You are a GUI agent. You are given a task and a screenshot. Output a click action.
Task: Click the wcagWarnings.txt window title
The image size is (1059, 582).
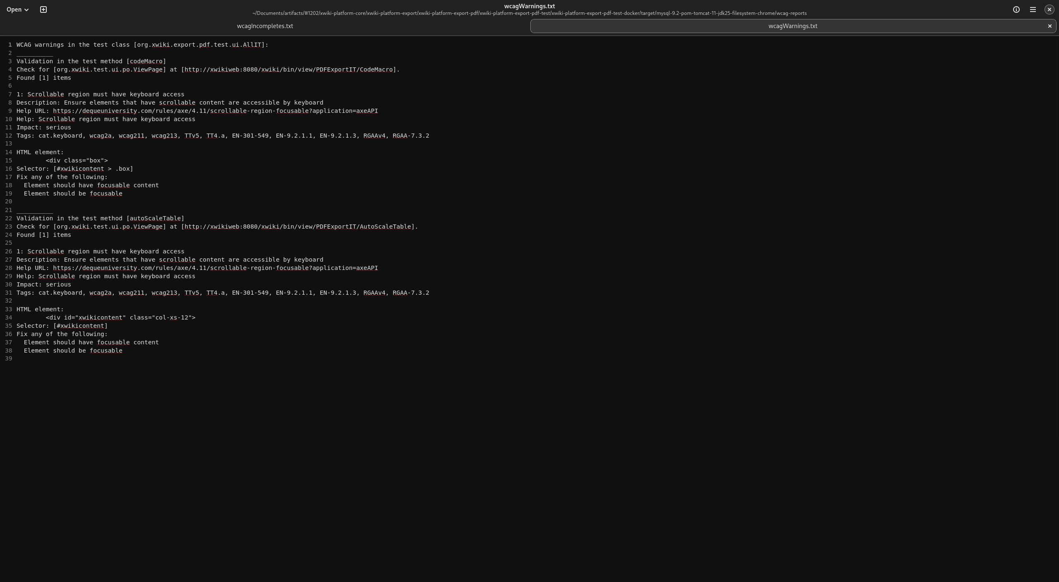529,6
